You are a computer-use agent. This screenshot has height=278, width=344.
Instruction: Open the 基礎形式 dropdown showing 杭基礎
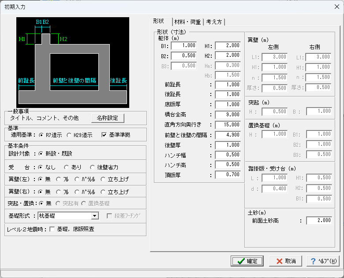click(68, 216)
